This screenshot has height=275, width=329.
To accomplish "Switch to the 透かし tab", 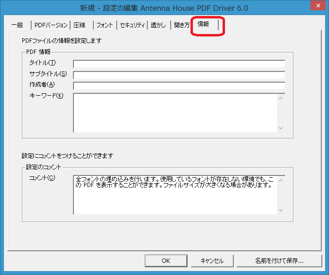I will point(159,25).
